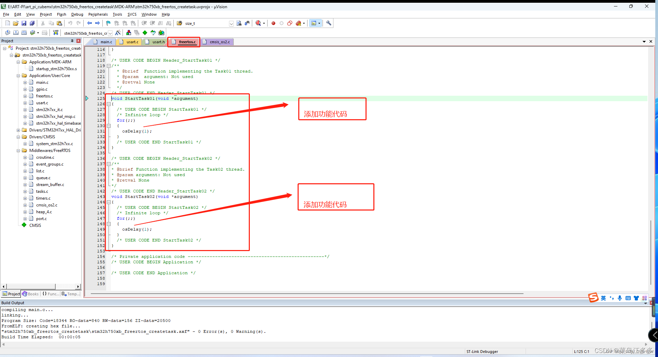The image size is (658, 357).
Task: Toggle the bookmark flag icon in toolbar
Action: coord(108,23)
